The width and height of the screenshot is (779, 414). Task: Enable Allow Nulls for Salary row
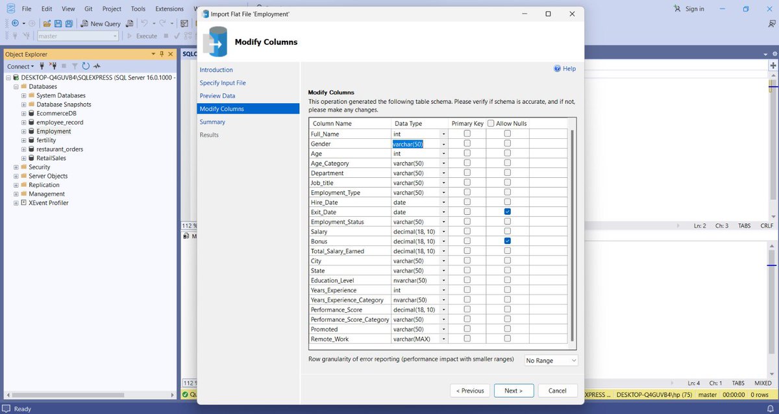(x=508, y=231)
